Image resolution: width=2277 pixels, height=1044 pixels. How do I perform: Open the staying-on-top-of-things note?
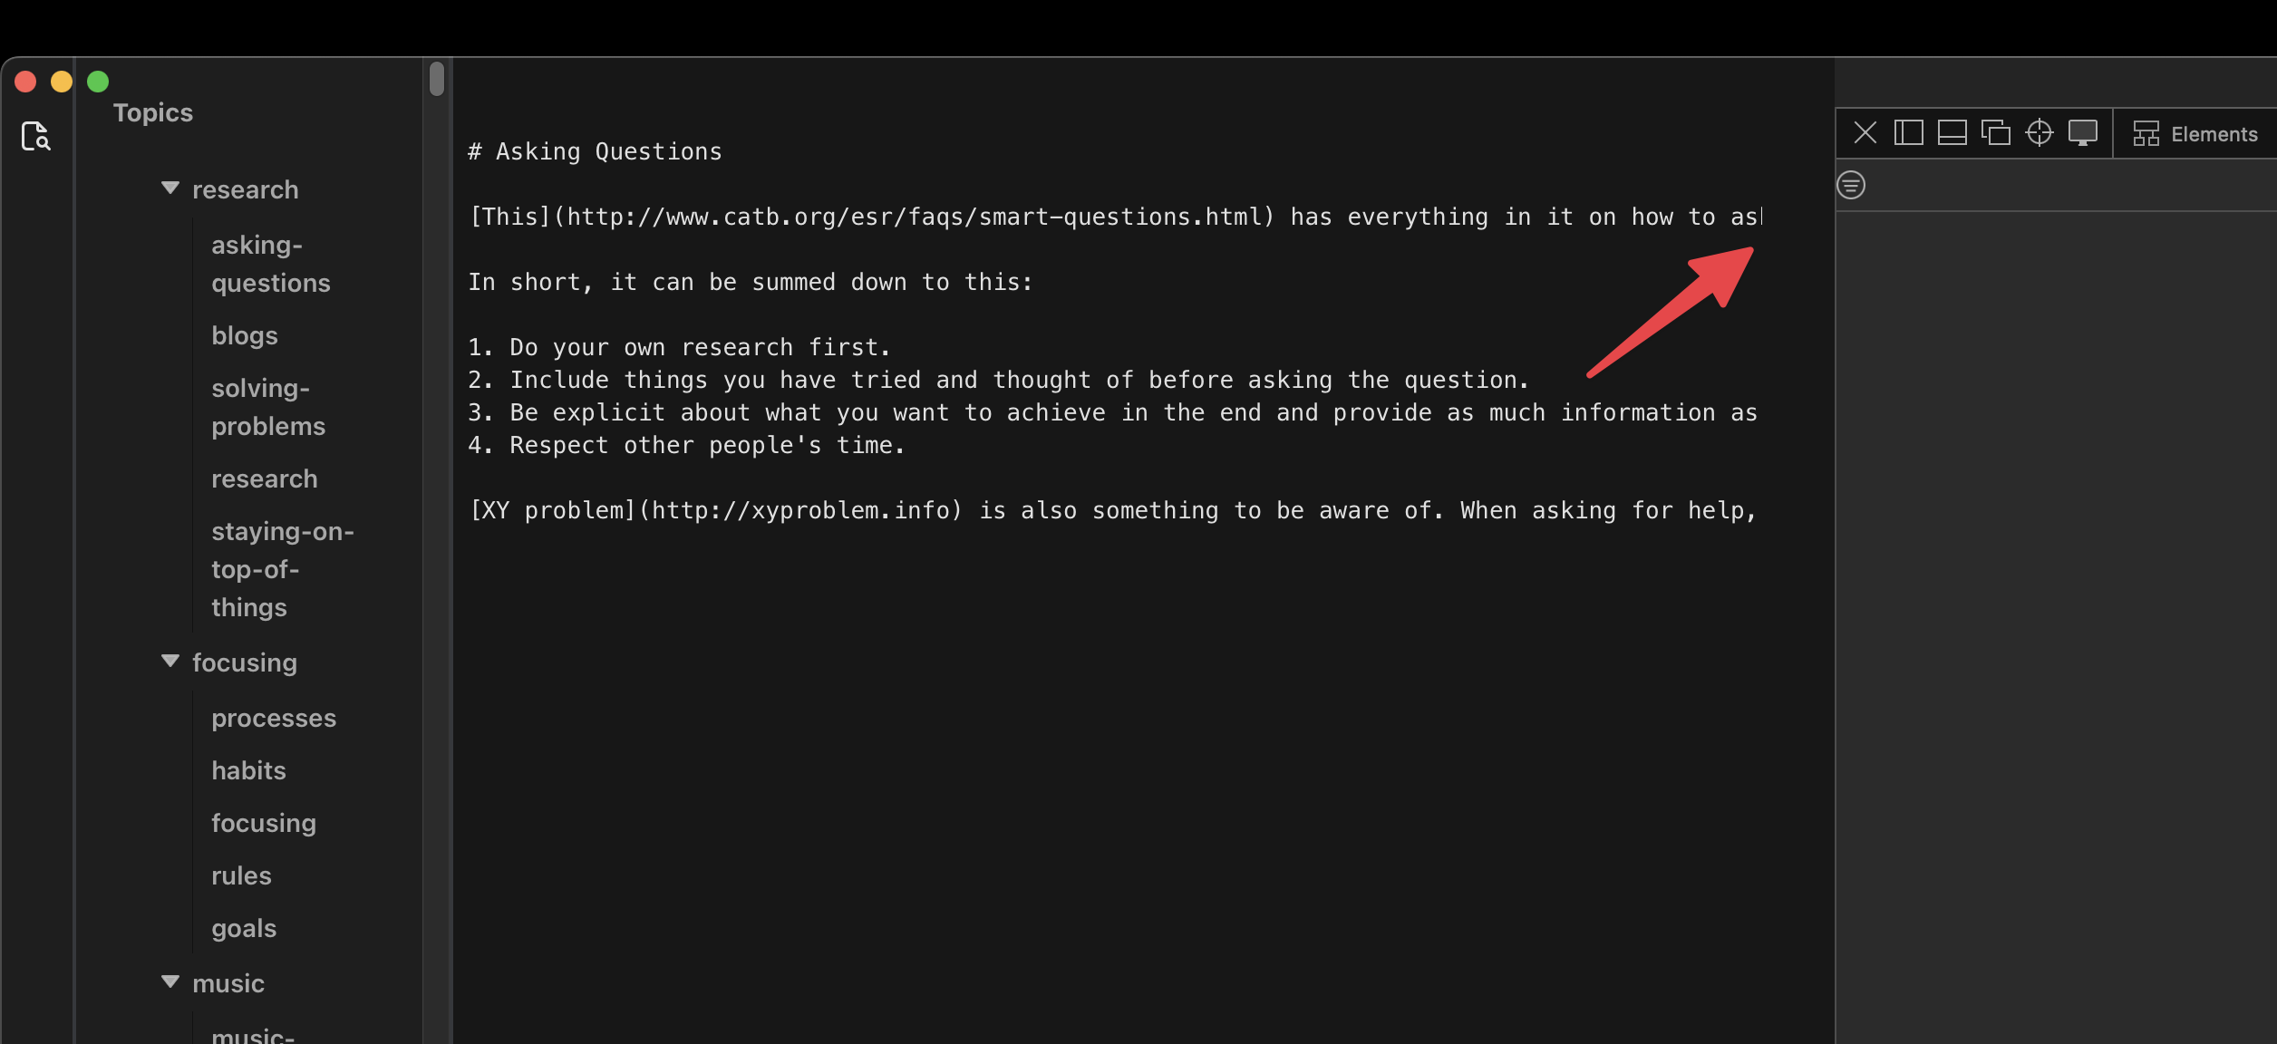click(282, 569)
